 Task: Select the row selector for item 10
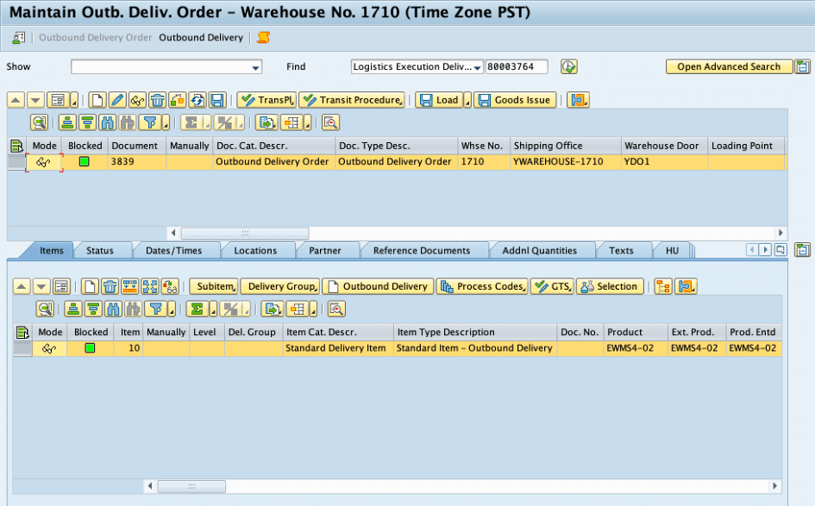tap(22, 348)
